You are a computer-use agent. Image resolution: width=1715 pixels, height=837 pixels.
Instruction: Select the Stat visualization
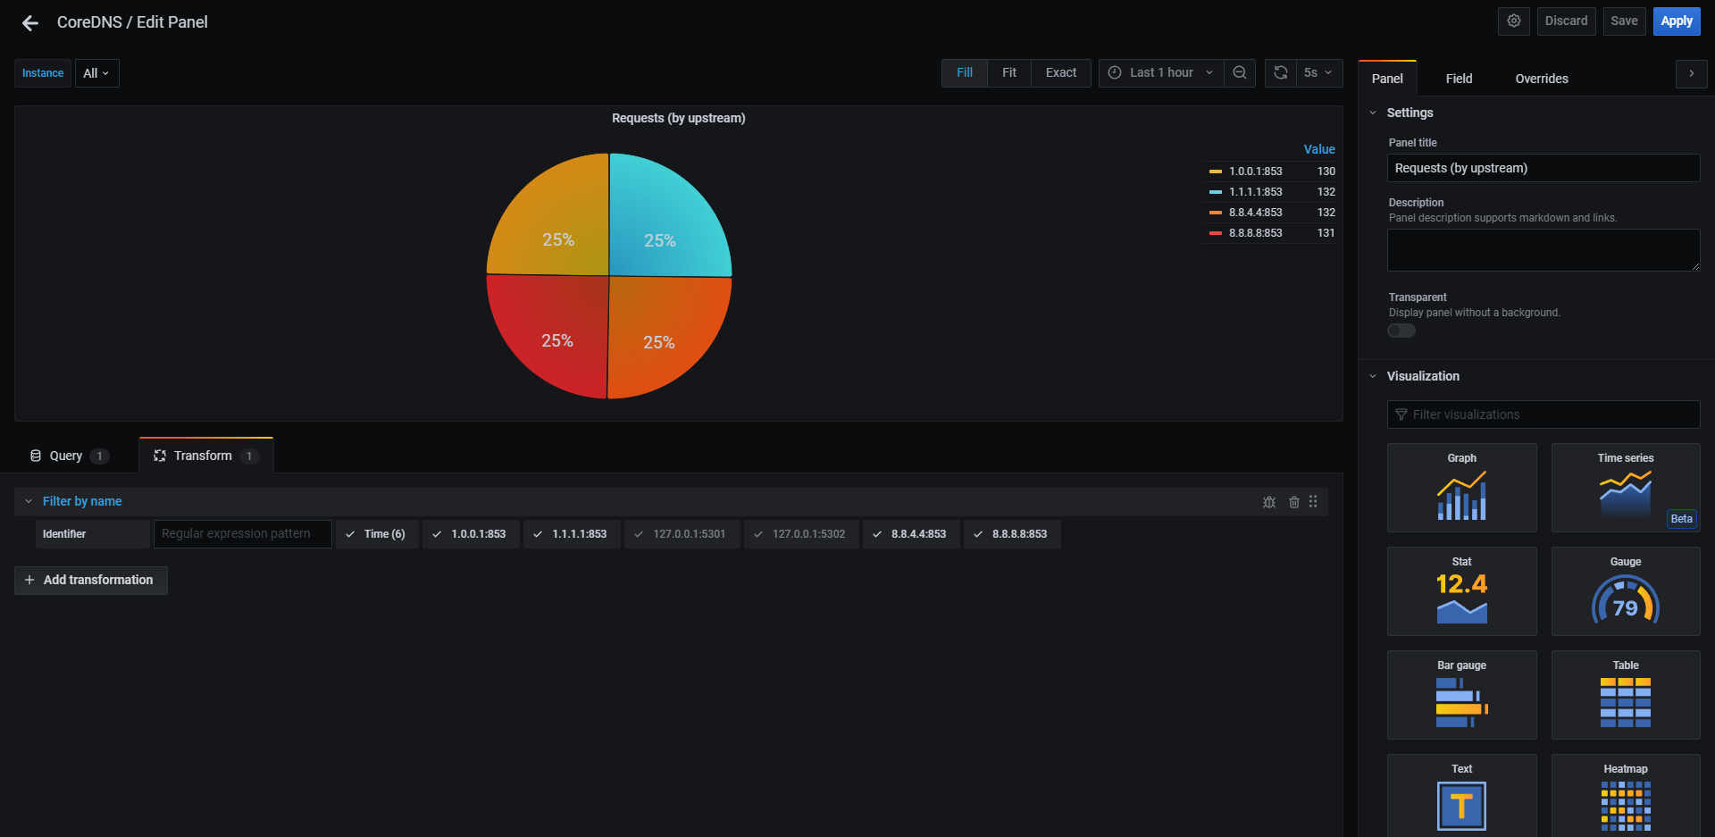click(1462, 591)
